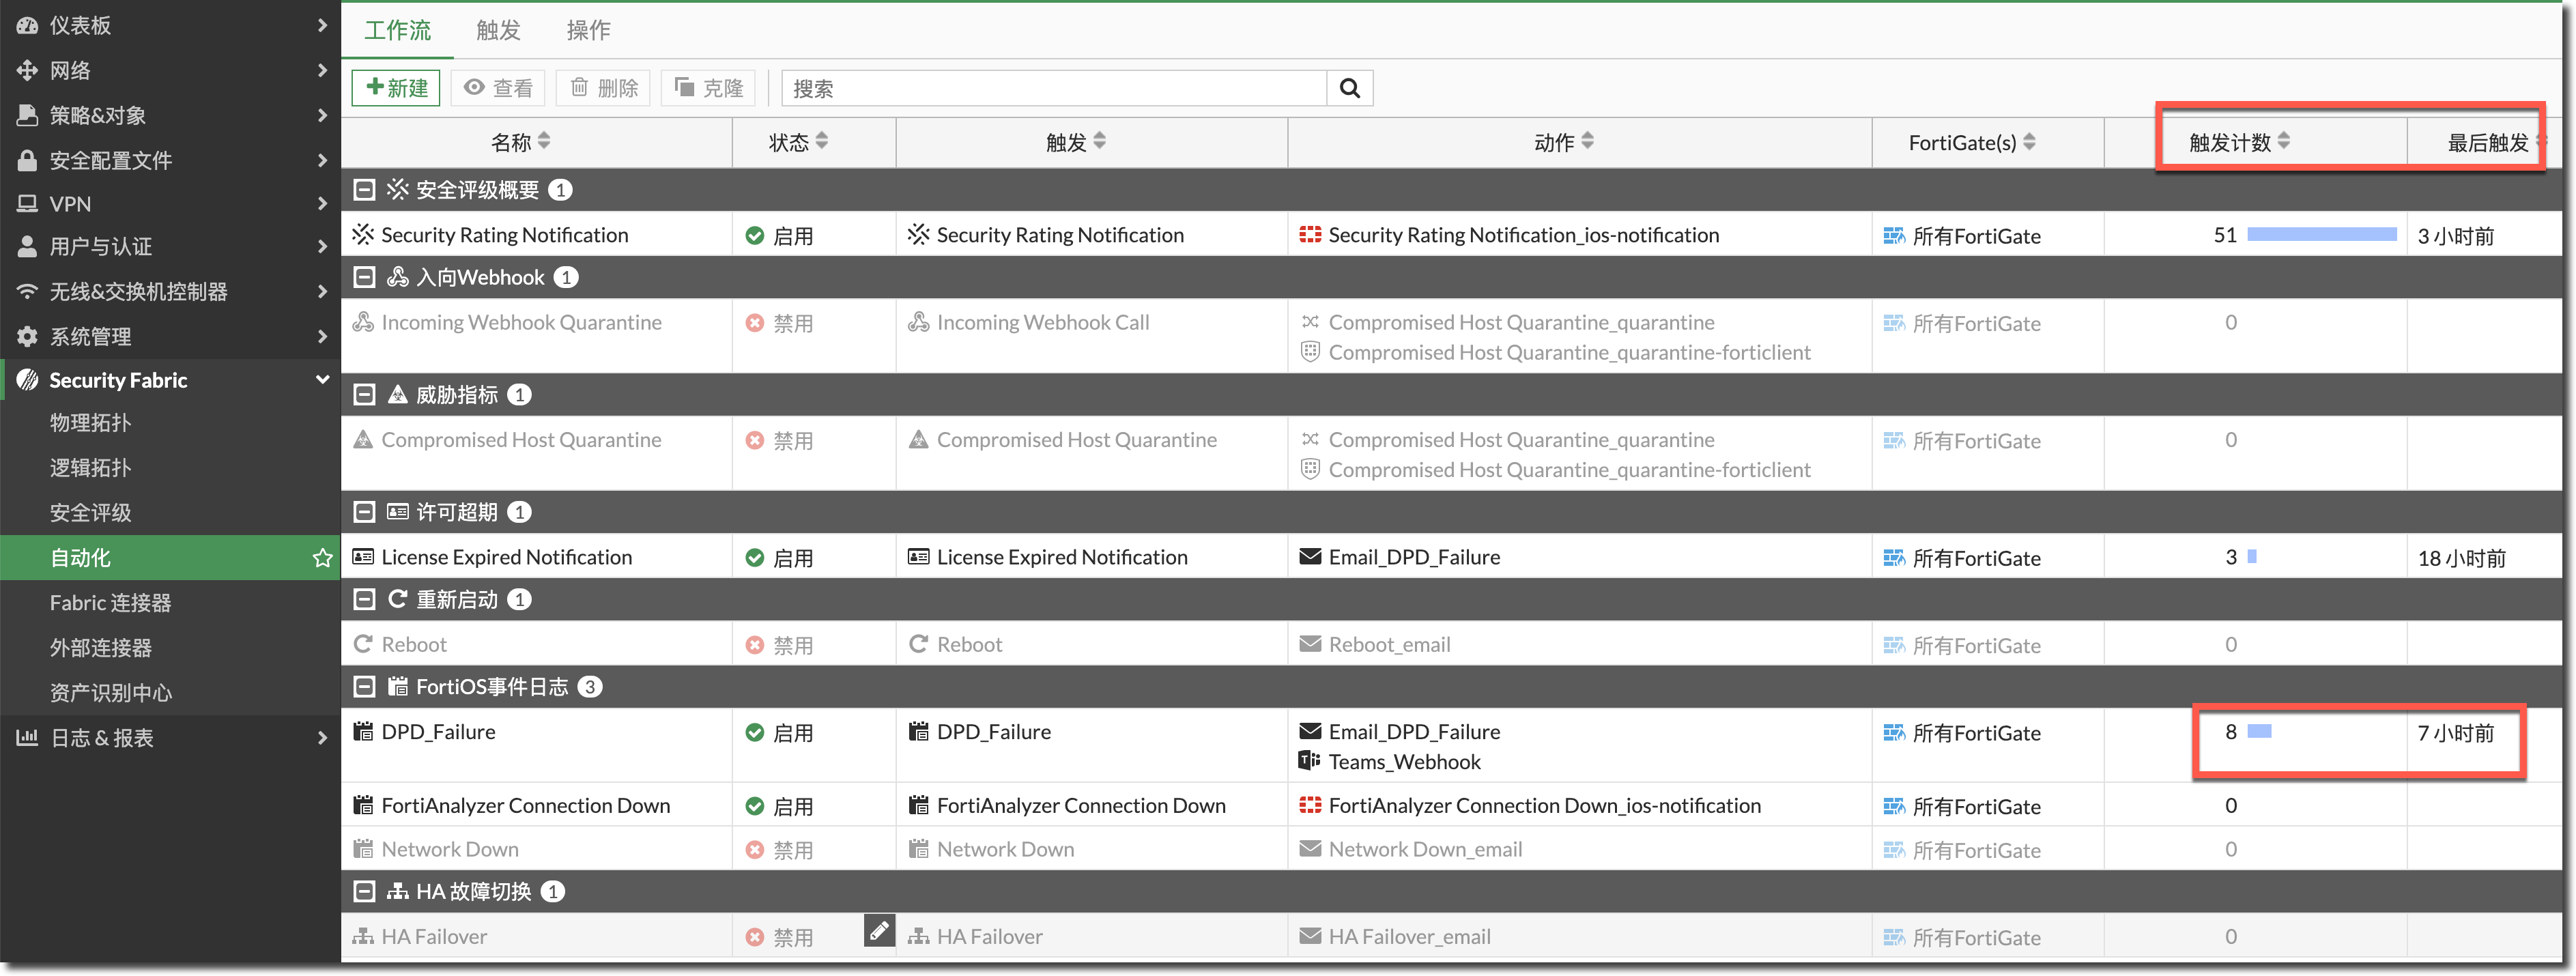Click the 仪表板 dashboard icon in sidebar
2576x976 pixels.
point(27,26)
